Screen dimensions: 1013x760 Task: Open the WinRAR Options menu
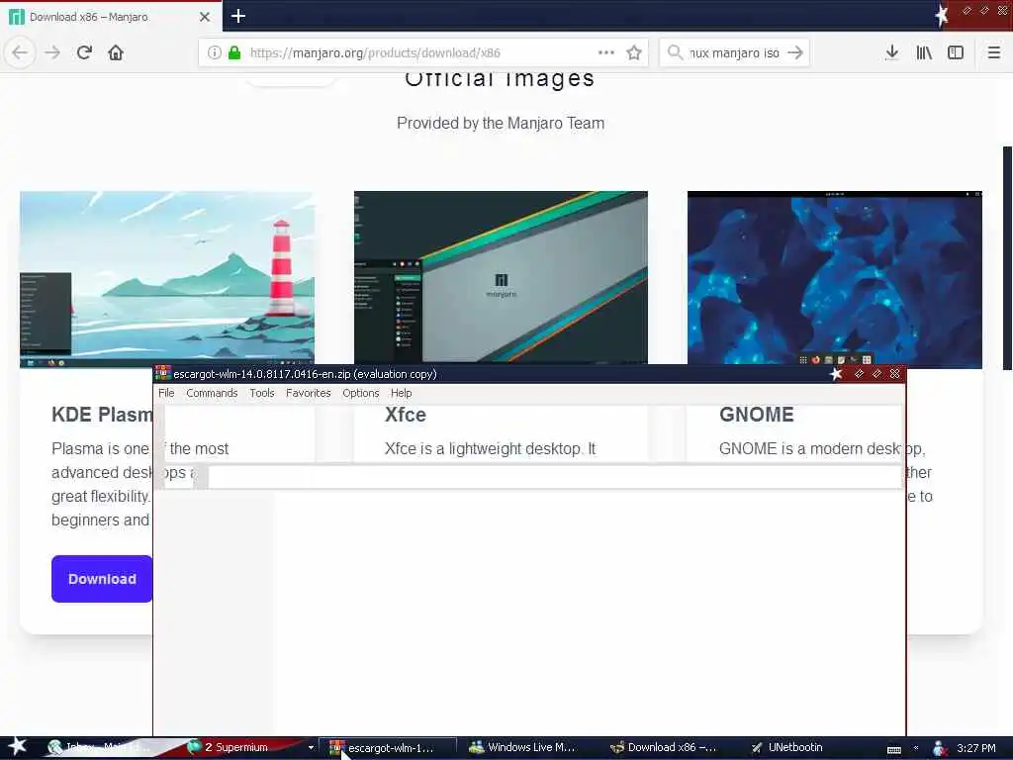(x=360, y=393)
